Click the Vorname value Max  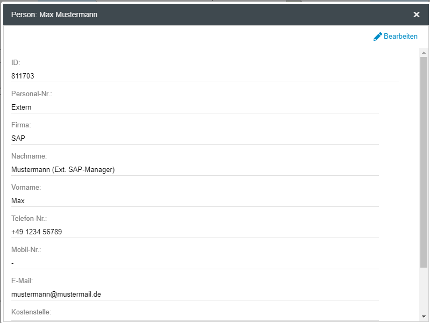18,201
